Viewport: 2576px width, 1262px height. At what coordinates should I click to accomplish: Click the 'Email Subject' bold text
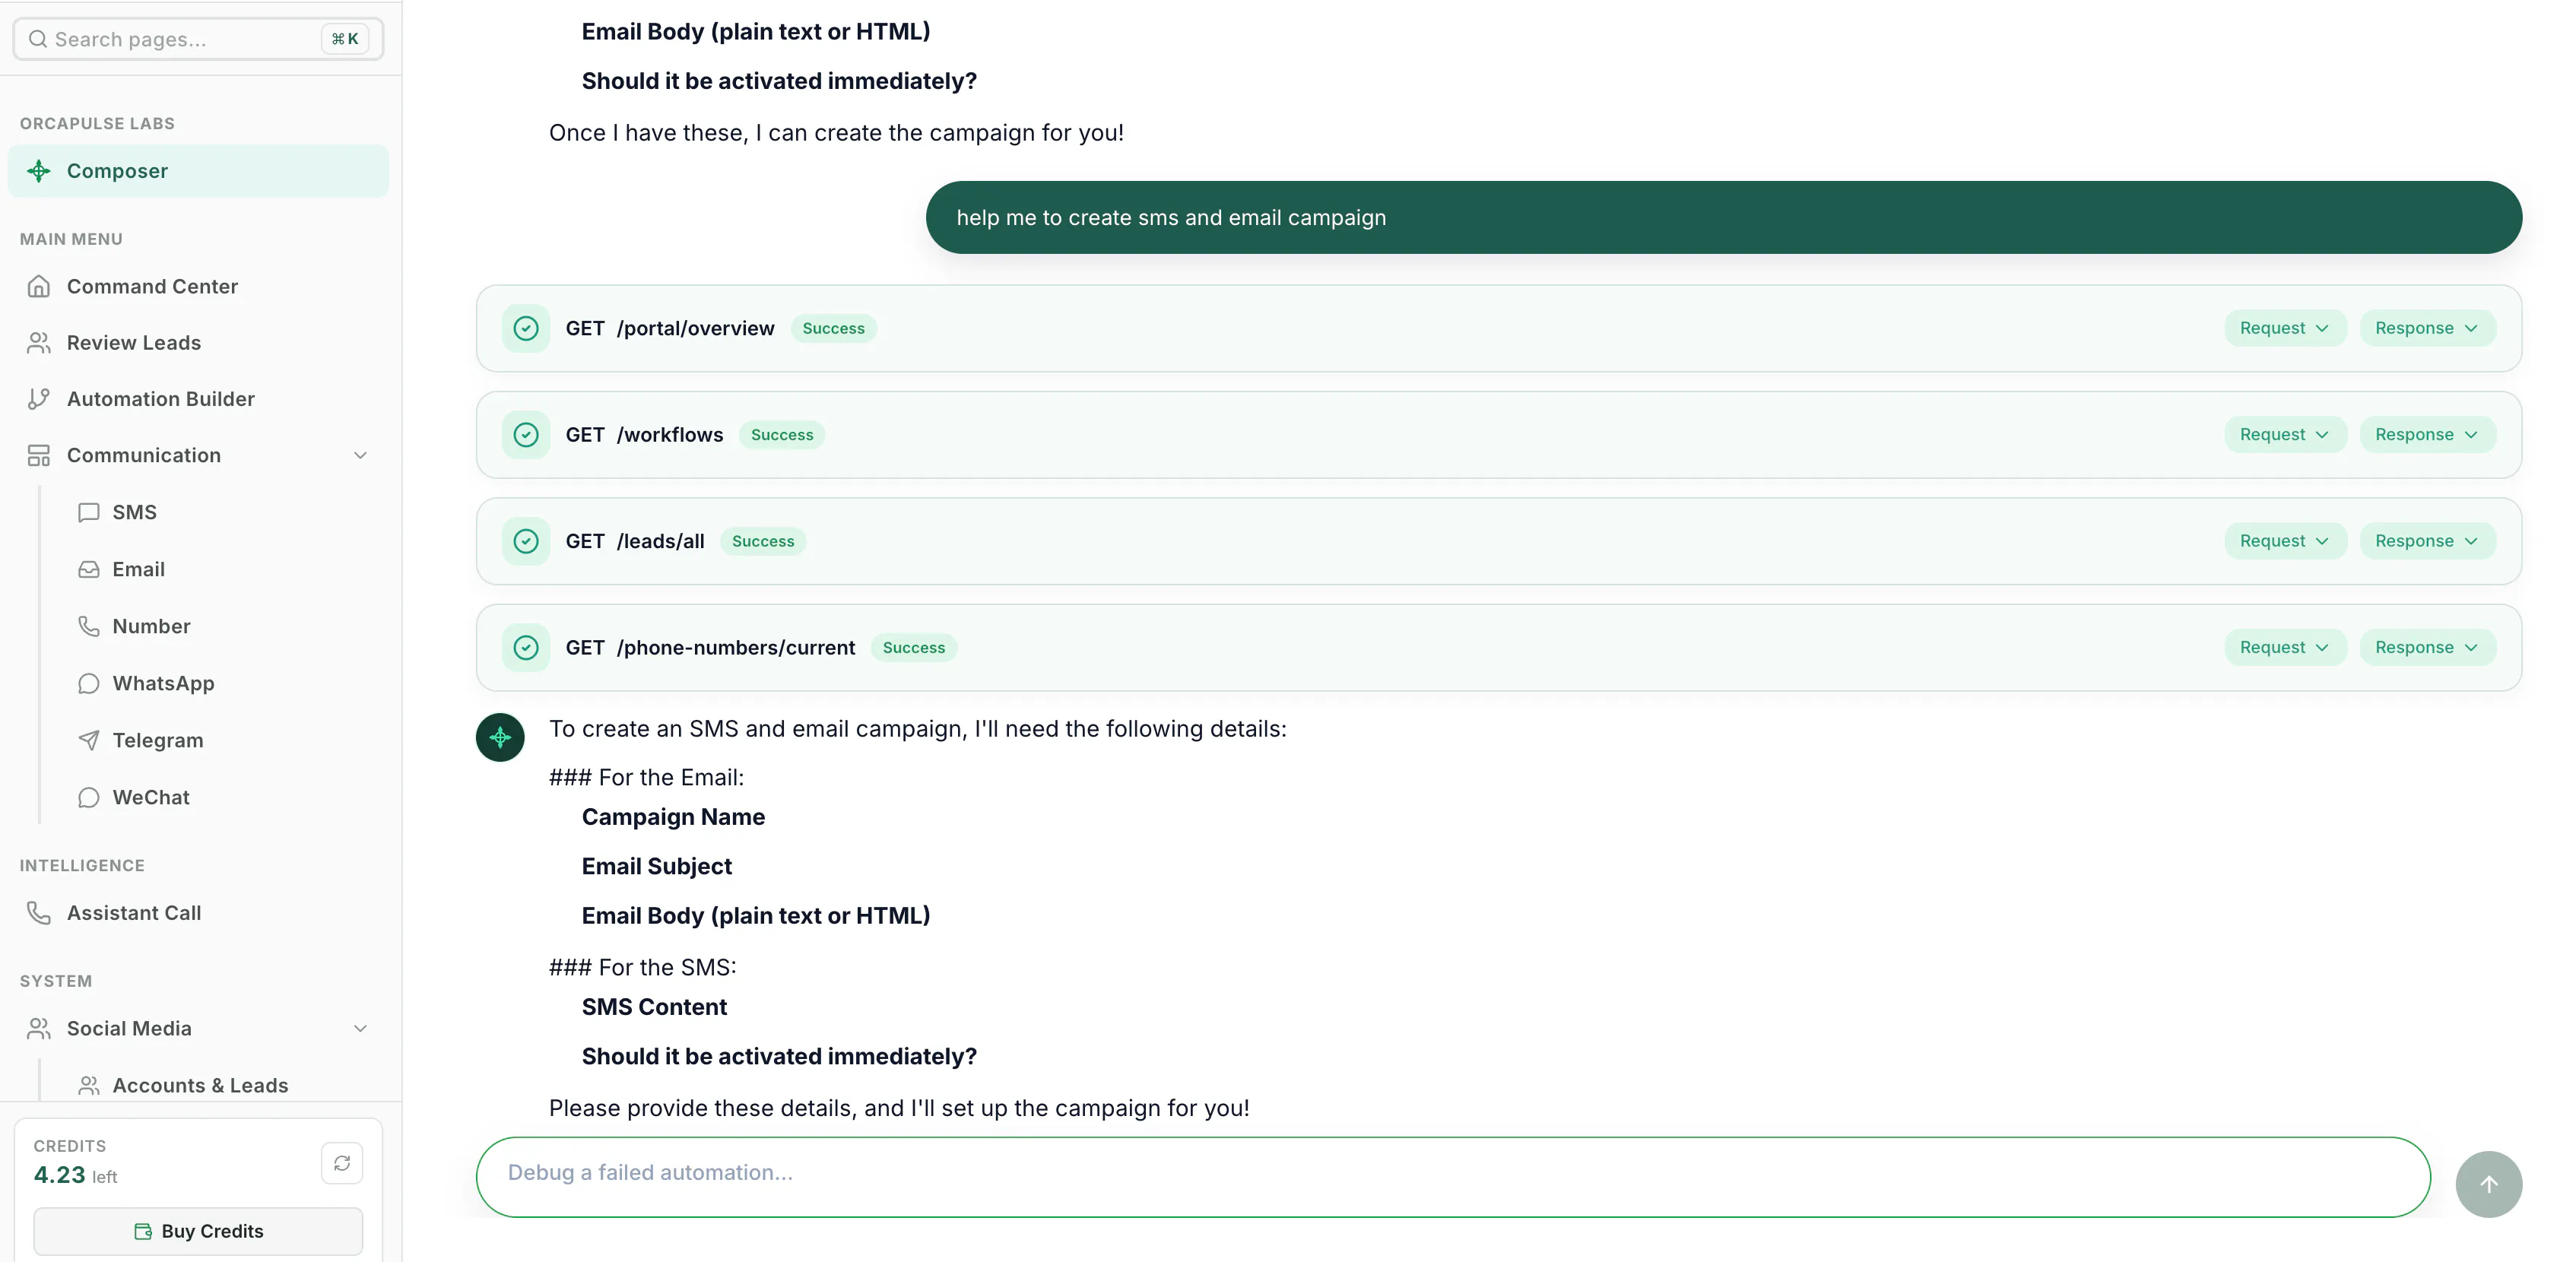coord(657,866)
